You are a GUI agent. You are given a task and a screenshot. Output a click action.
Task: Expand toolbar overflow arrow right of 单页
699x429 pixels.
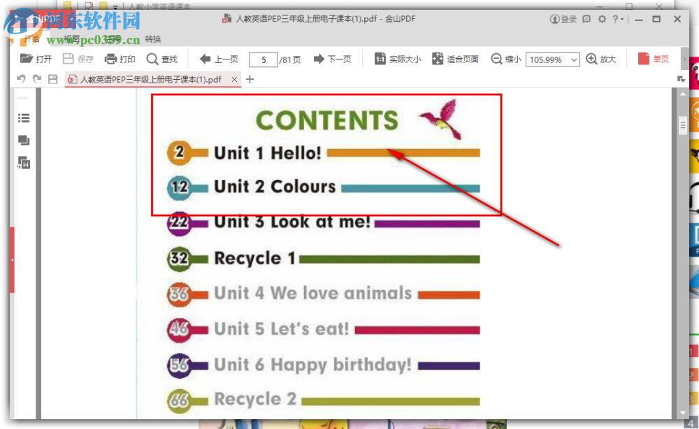[x=685, y=59]
